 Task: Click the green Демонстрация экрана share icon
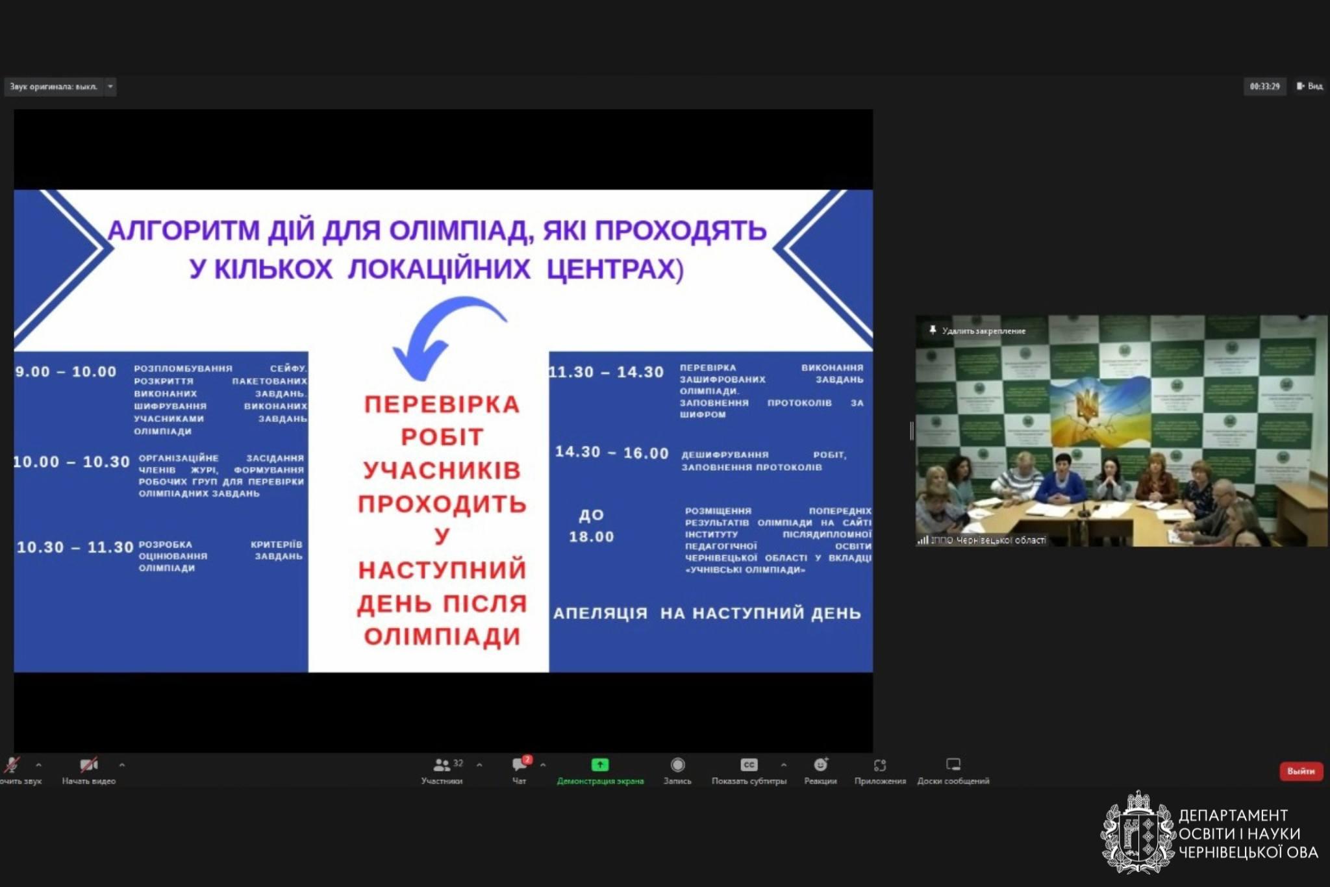(x=600, y=765)
